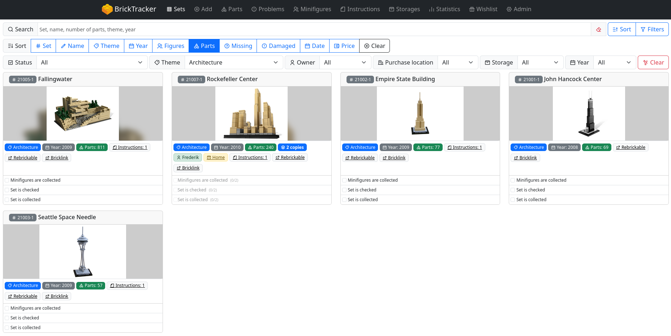Sort sets by Figures count
The image size is (671, 336).
click(171, 46)
